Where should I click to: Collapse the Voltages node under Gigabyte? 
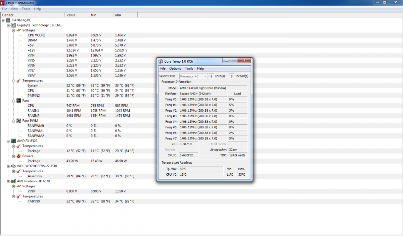[14, 30]
